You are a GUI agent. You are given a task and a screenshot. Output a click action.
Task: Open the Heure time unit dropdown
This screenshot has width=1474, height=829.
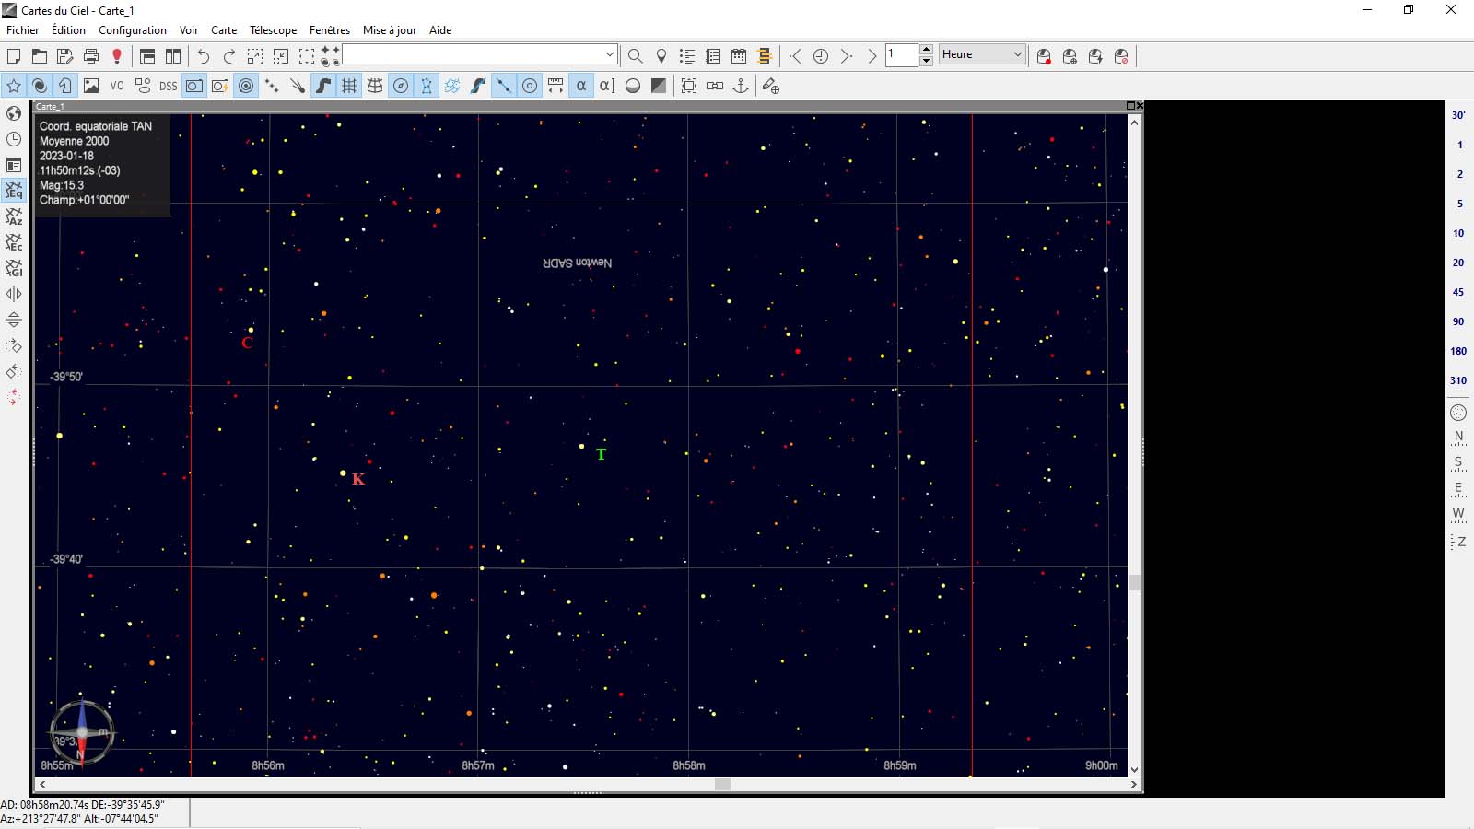1017,54
